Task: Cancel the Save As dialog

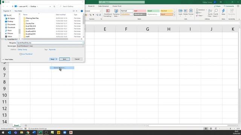Action: pyautogui.click(x=77, y=59)
